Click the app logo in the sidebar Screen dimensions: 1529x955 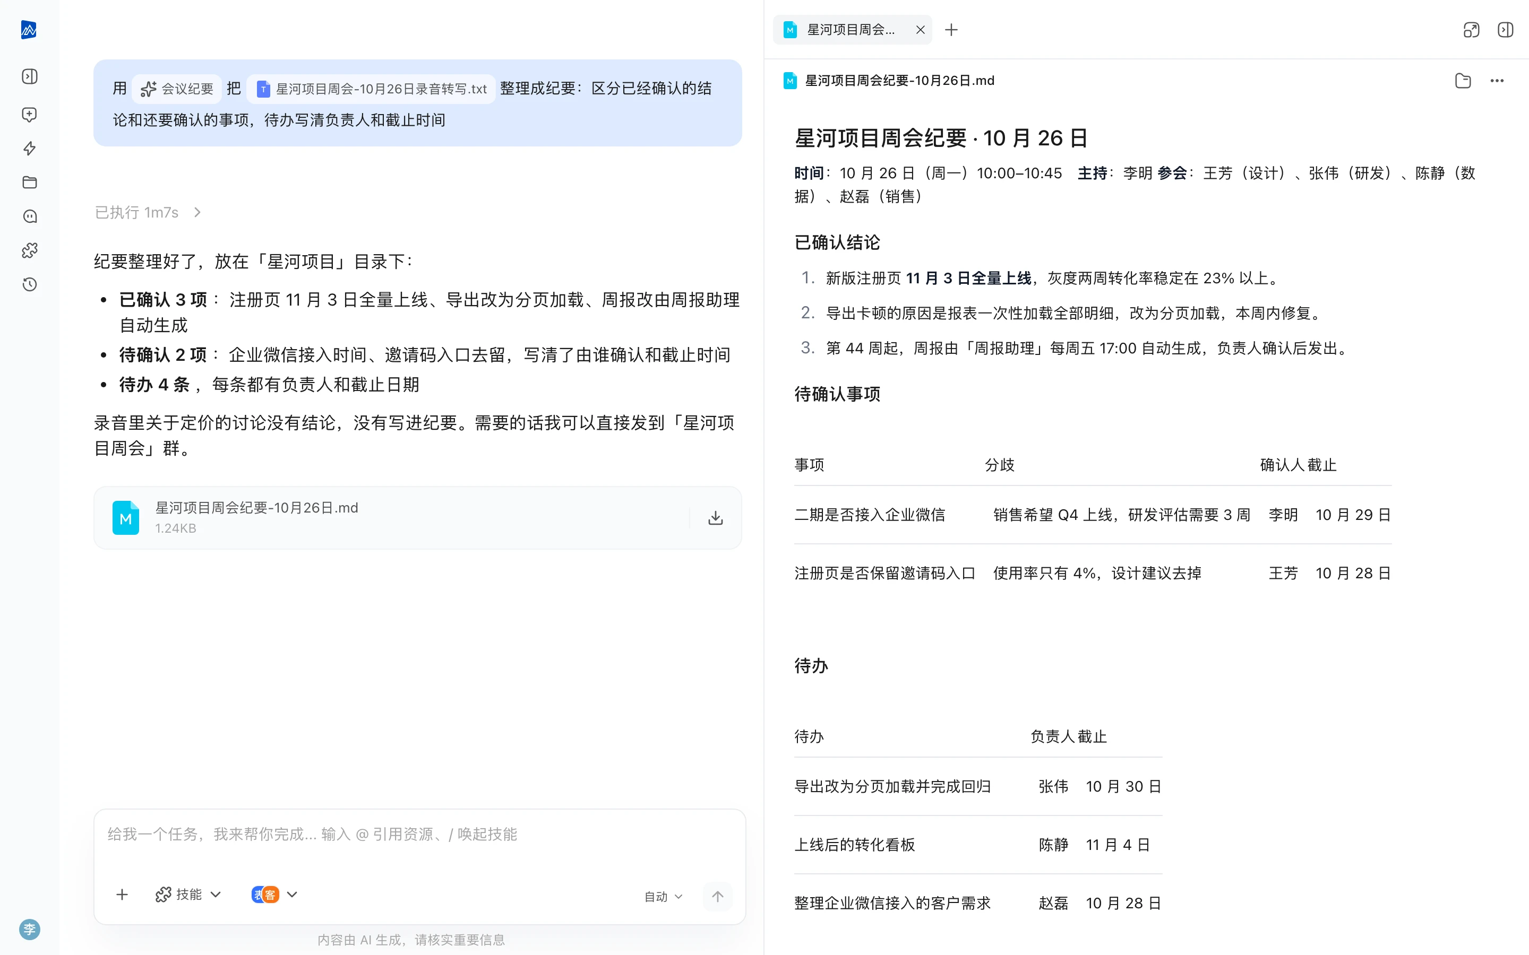29,30
